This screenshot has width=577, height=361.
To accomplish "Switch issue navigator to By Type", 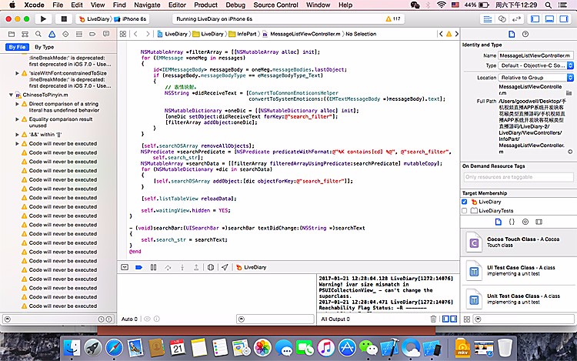I will (45, 47).
